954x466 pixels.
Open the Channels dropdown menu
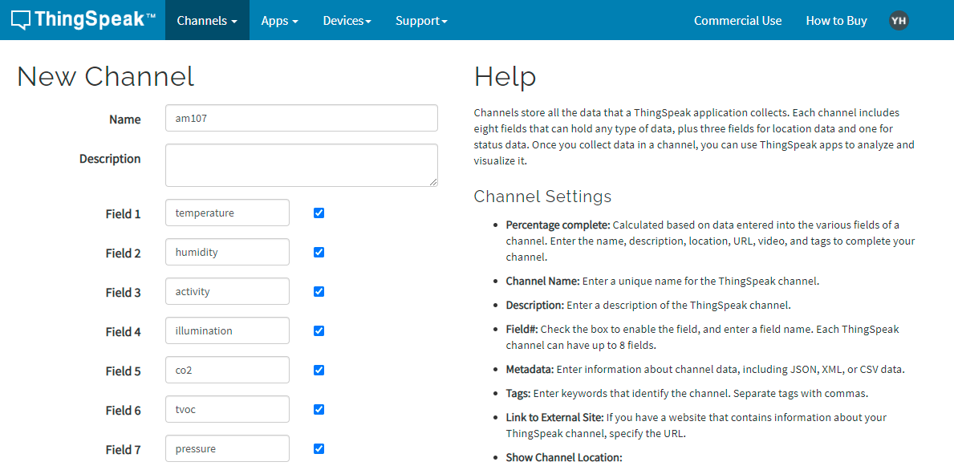click(x=207, y=20)
